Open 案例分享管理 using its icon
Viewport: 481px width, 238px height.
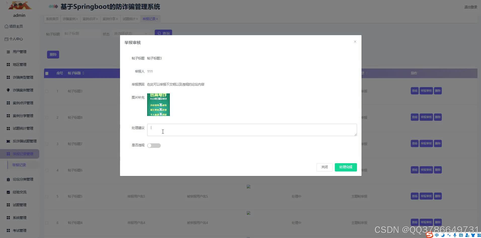8,115
